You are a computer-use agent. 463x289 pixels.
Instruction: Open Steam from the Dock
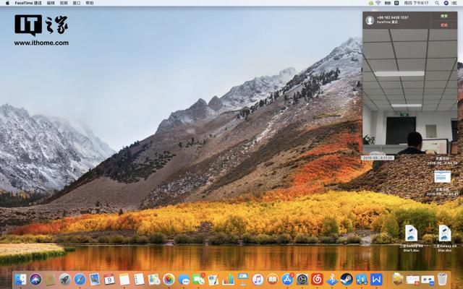coord(347,280)
